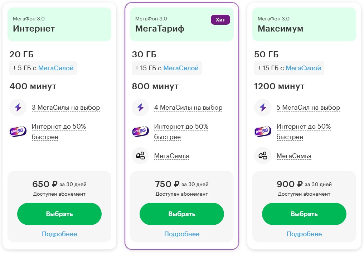Open Подробнее under the МегаТариф

182,234
